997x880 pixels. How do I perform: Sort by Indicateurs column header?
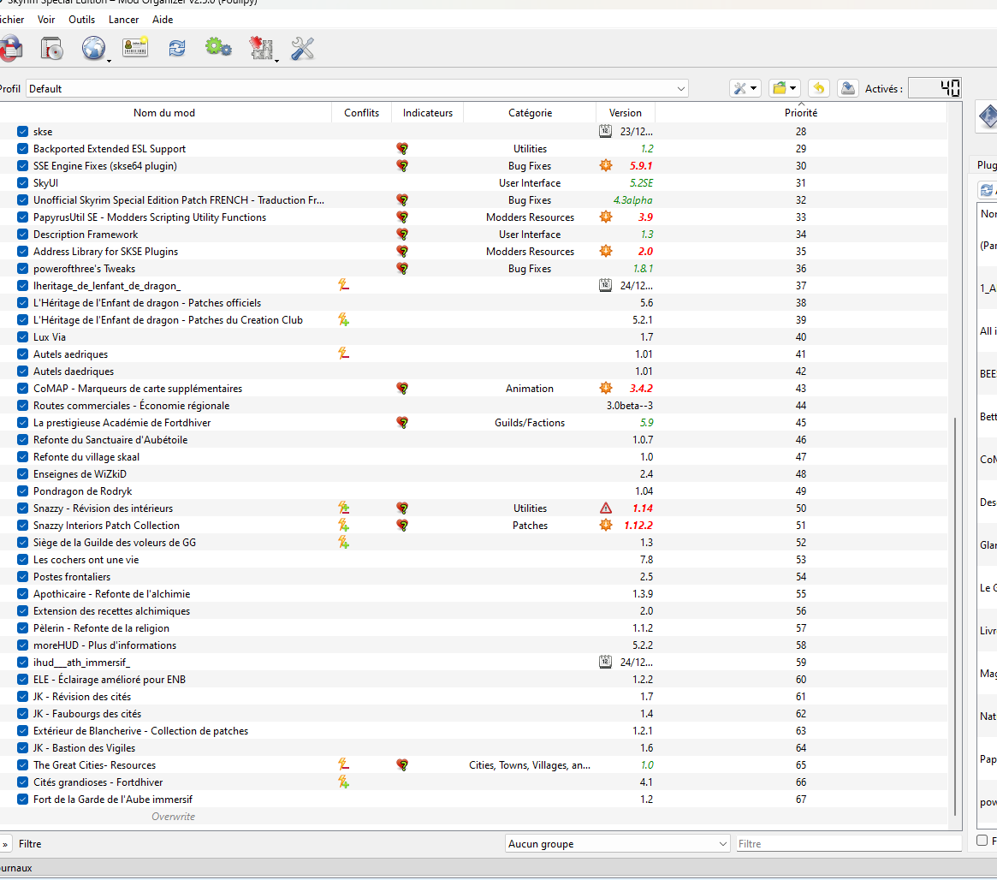pyautogui.click(x=427, y=112)
